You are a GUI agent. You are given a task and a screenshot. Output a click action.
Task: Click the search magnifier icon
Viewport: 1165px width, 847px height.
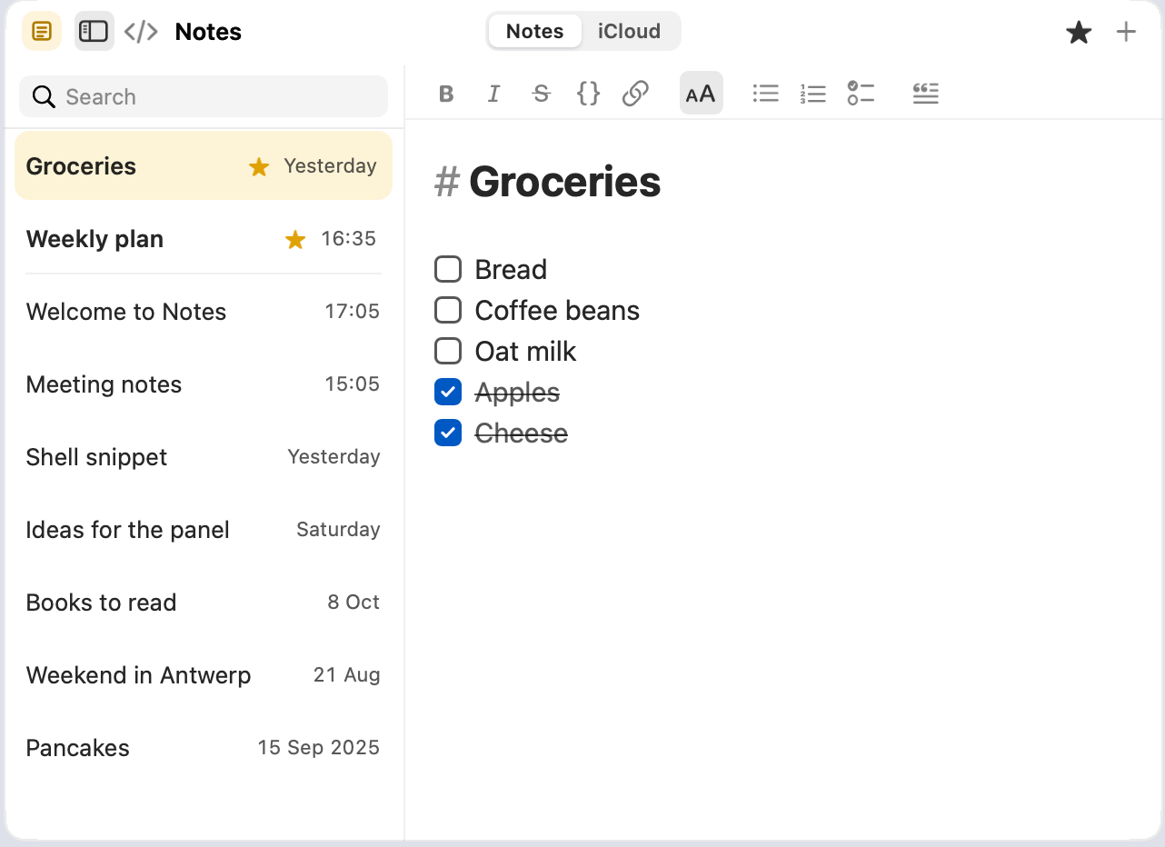[44, 96]
